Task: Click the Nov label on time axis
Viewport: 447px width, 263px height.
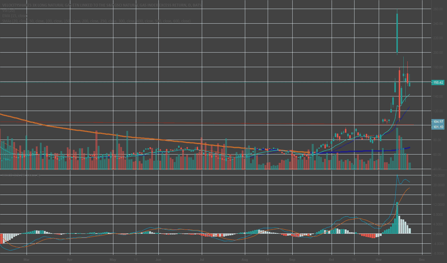Action: click(378, 260)
